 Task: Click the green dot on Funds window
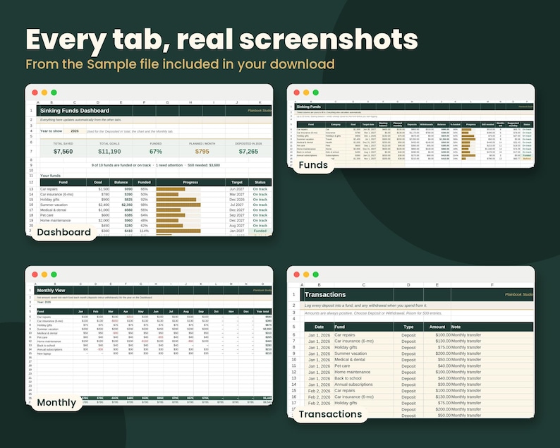[316, 92]
